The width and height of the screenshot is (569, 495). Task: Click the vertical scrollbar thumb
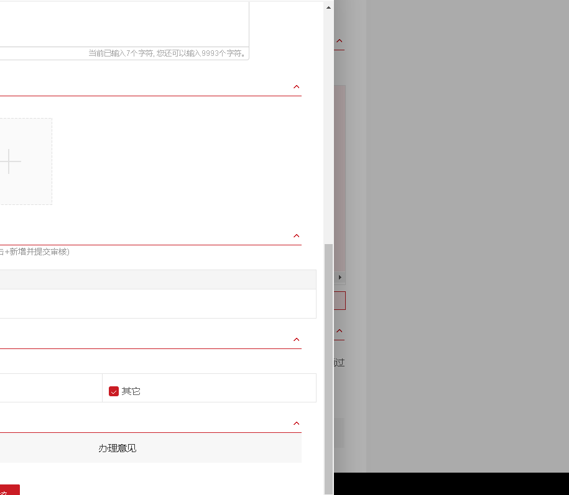click(328, 366)
